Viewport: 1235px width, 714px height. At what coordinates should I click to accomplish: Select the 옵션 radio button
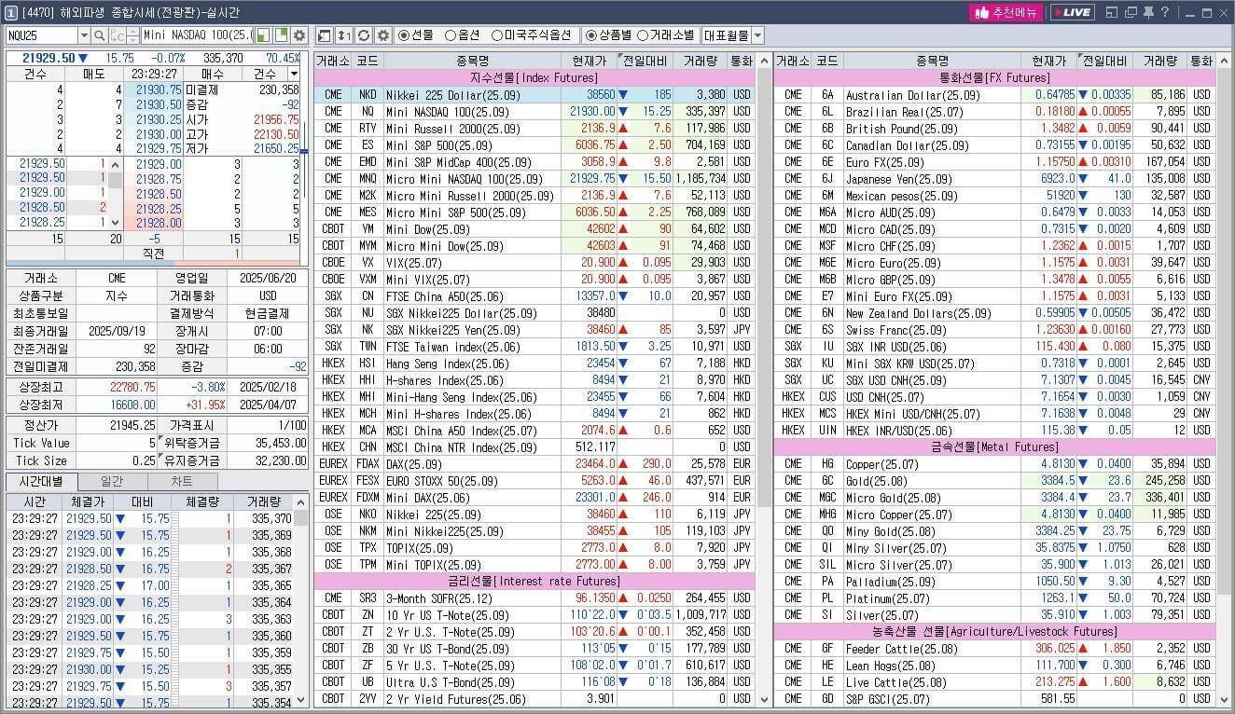[x=451, y=35]
